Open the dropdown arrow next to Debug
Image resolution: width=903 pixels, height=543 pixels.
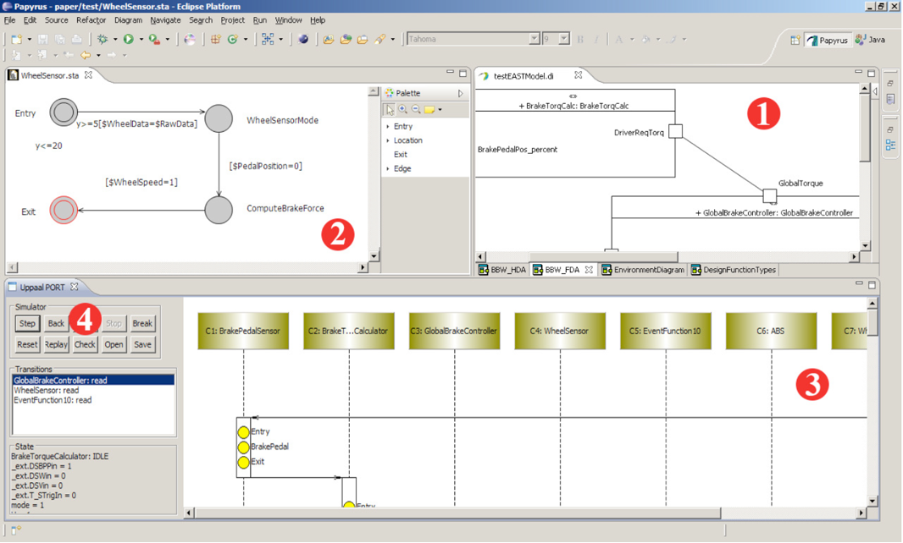114,39
